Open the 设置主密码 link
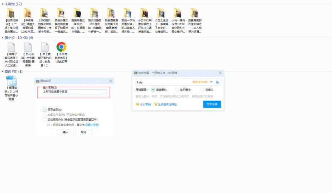Screen dimensions: 332x193 tap(92, 124)
